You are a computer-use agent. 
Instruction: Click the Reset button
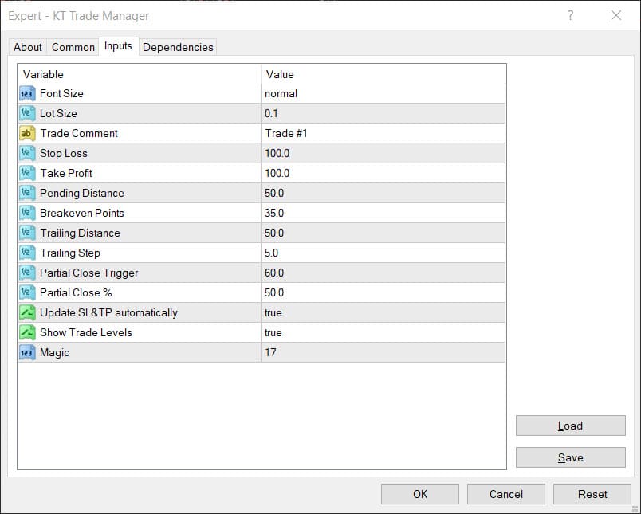tap(592, 494)
